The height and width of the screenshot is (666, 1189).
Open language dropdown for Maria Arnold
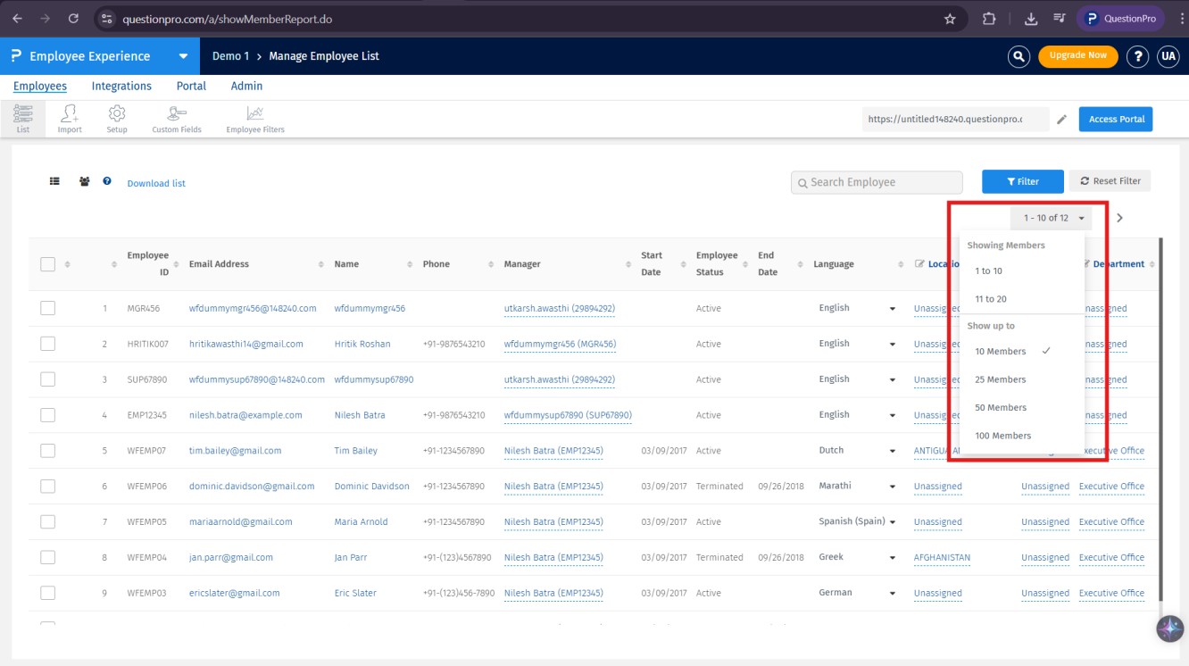[892, 522]
